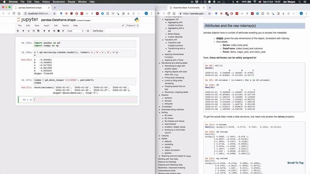Move the selected cell up
This screenshot has height=174, width=310.
pyautogui.click(x=44, y=31)
